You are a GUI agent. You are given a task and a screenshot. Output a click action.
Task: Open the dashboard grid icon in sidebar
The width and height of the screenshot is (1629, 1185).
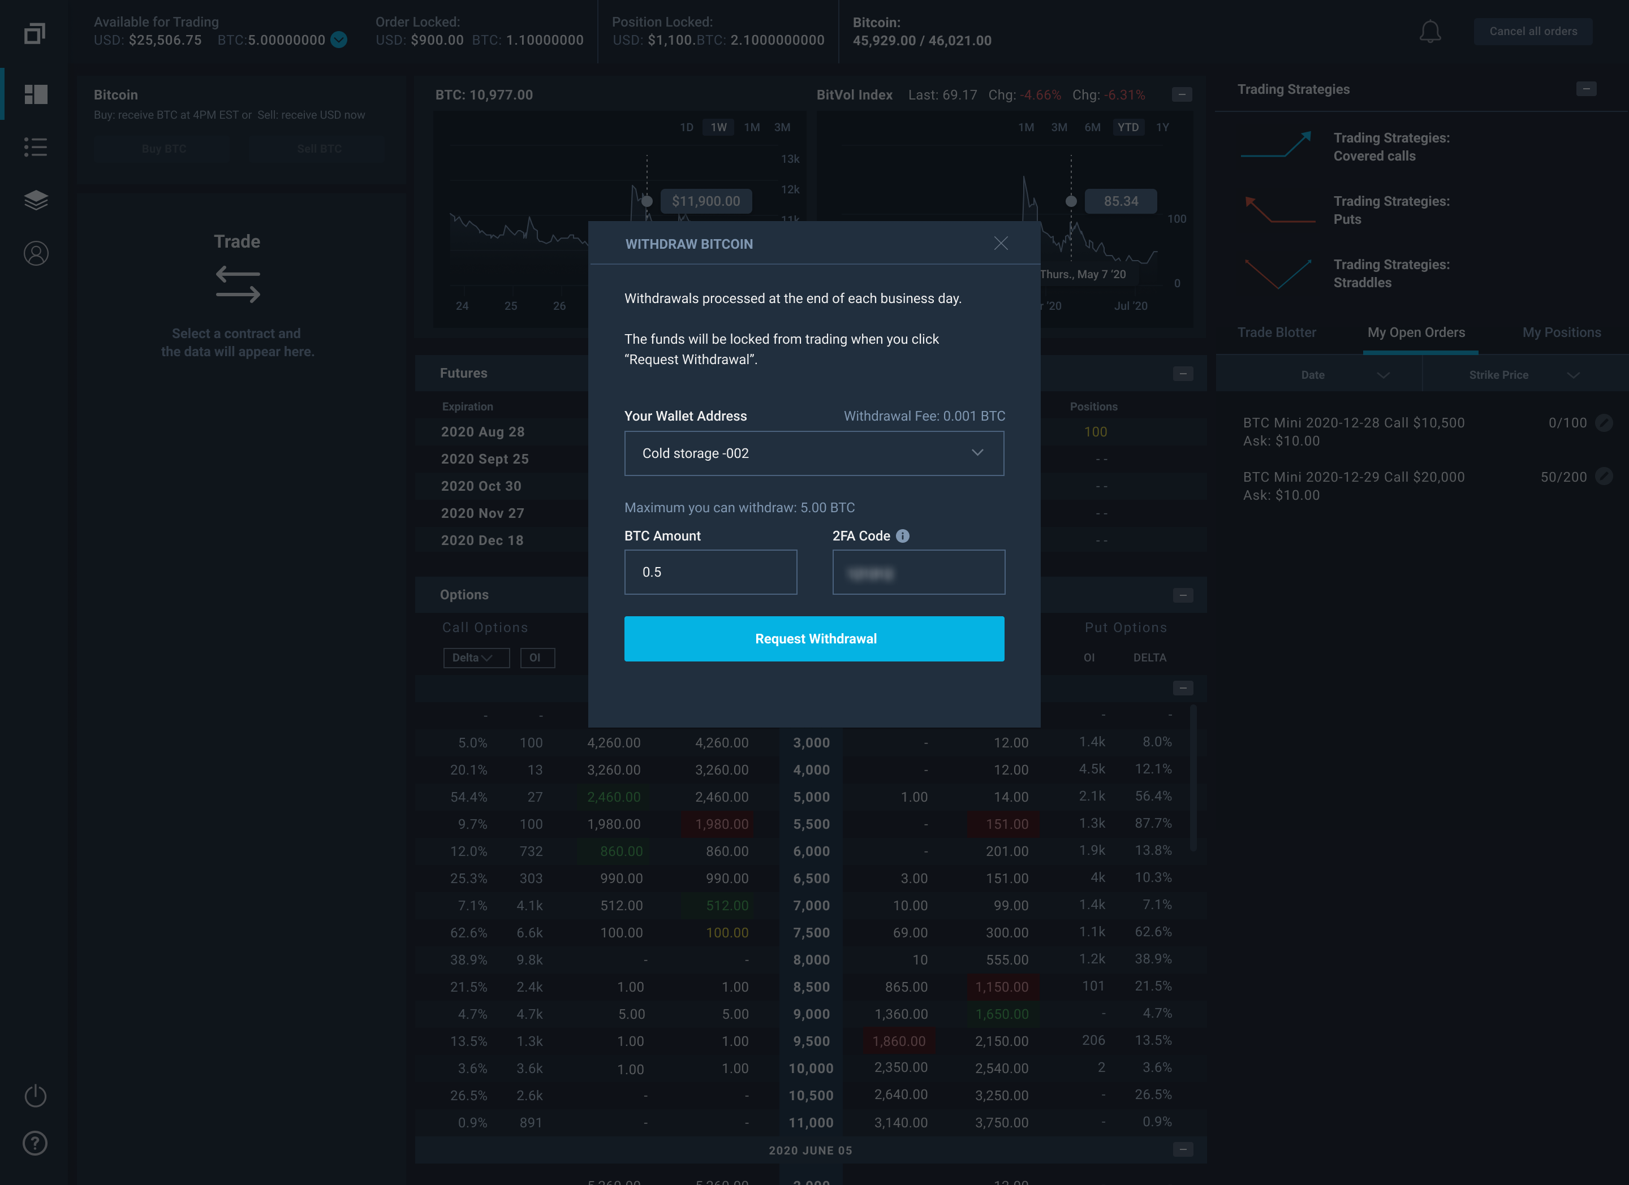36,94
